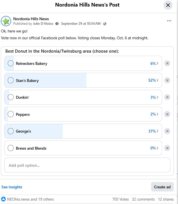Close the Nordonia Hills News post dialog
This screenshot has width=178, height=204.
tap(168, 5)
